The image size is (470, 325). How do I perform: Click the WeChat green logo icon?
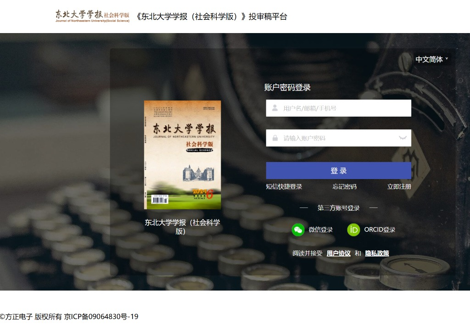[298, 230]
